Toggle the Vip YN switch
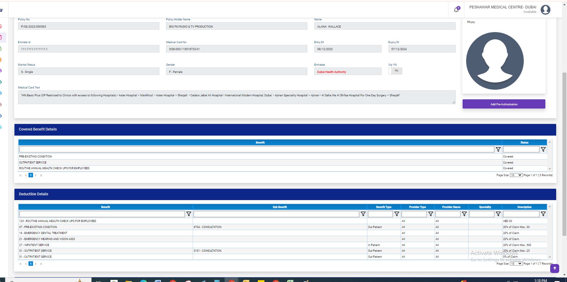 coord(395,71)
